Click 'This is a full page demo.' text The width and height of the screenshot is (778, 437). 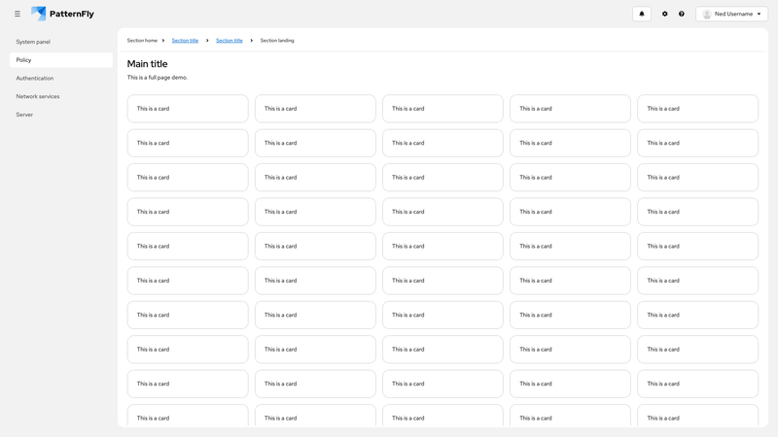(158, 78)
